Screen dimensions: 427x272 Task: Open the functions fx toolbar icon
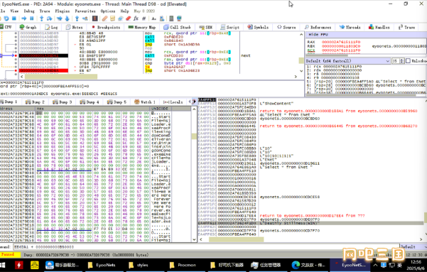point(136,18)
